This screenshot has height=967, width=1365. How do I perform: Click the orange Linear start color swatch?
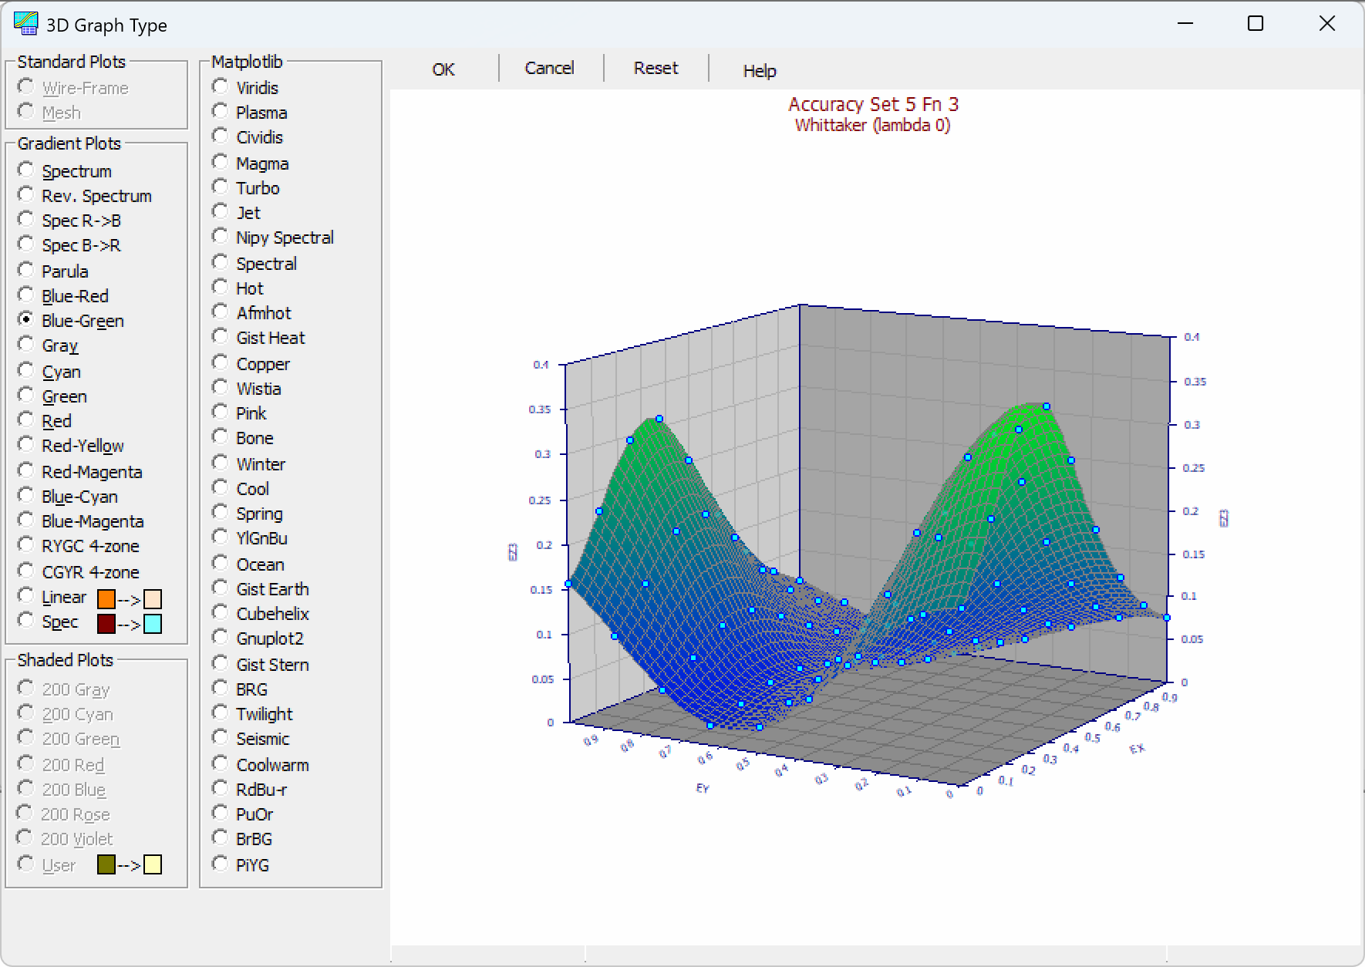pos(106,599)
